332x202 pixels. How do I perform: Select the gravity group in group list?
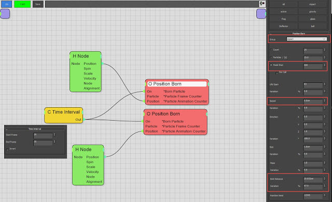click(x=312, y=11)
